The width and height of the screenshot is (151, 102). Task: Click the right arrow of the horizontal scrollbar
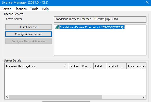click(144, 97)
